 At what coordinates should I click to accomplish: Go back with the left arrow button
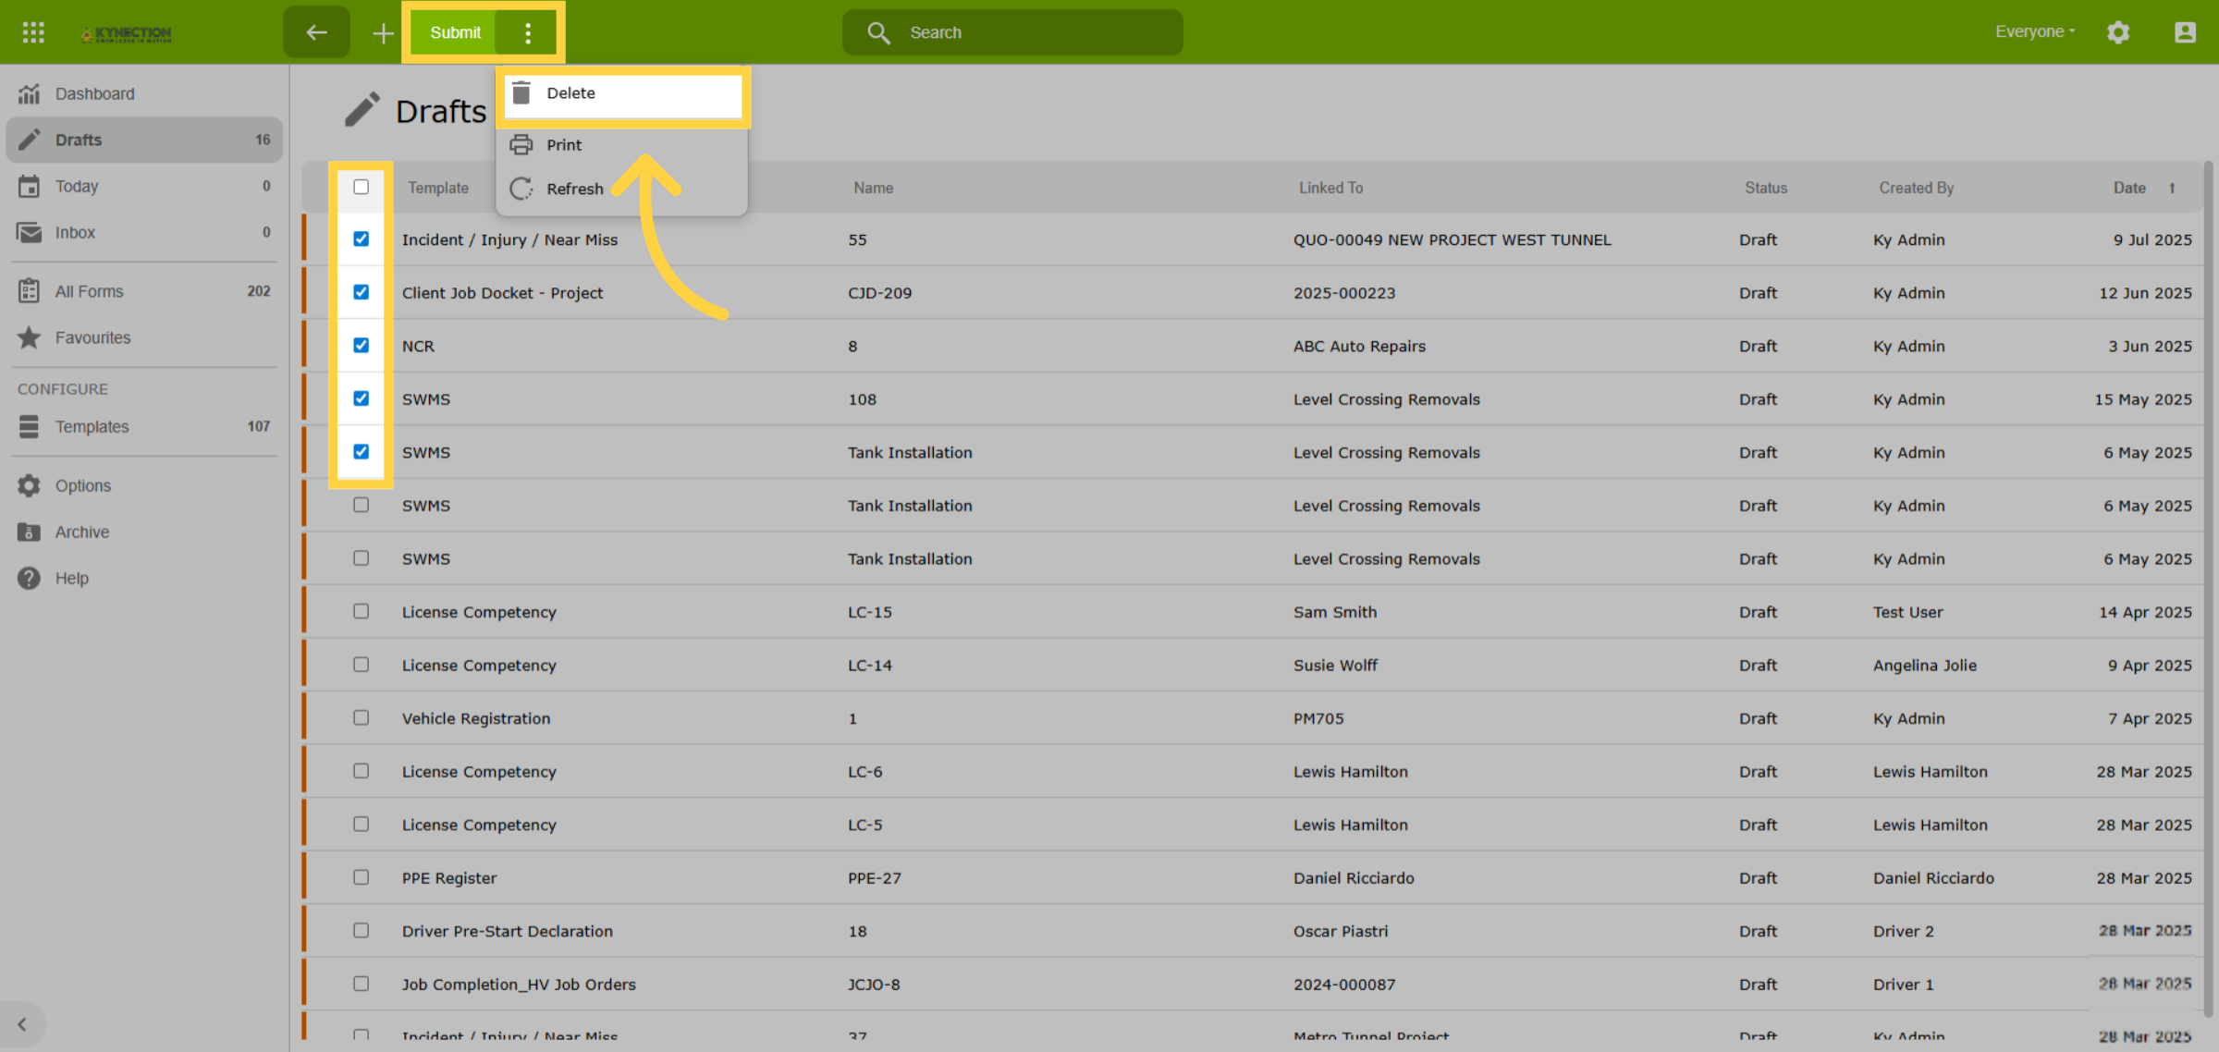(316, 32)
